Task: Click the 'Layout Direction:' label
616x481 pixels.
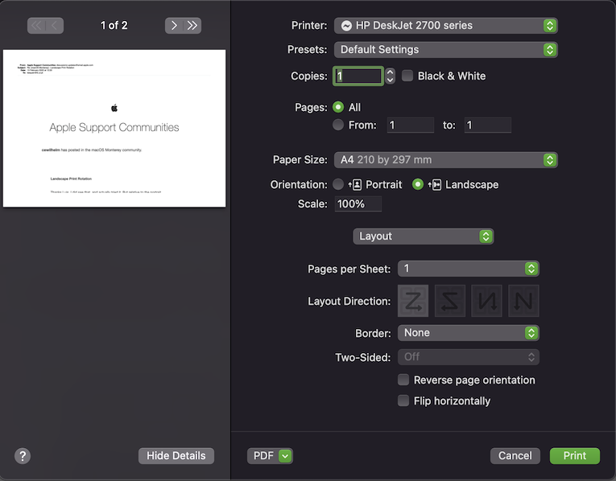Action: pyautogui.click(x=349, y=302)
